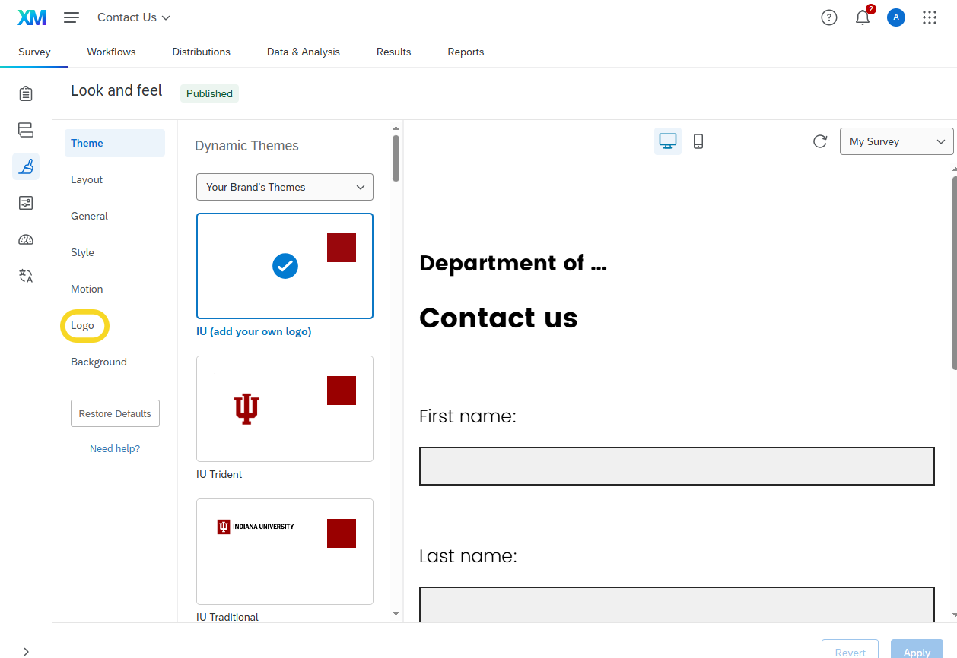Switch preview to mobile view

pos(698,141)
